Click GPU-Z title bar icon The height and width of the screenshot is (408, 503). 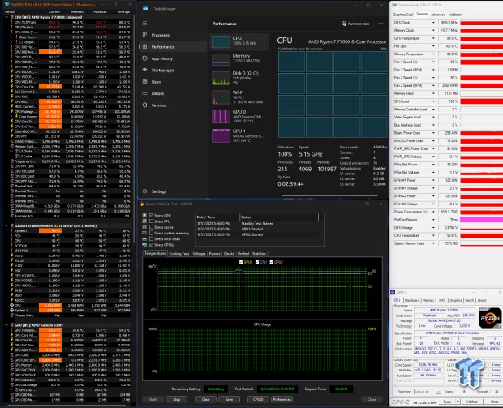(394, 5)
